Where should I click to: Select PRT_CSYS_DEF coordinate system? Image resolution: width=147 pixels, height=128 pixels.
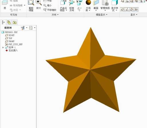point(14,44)
